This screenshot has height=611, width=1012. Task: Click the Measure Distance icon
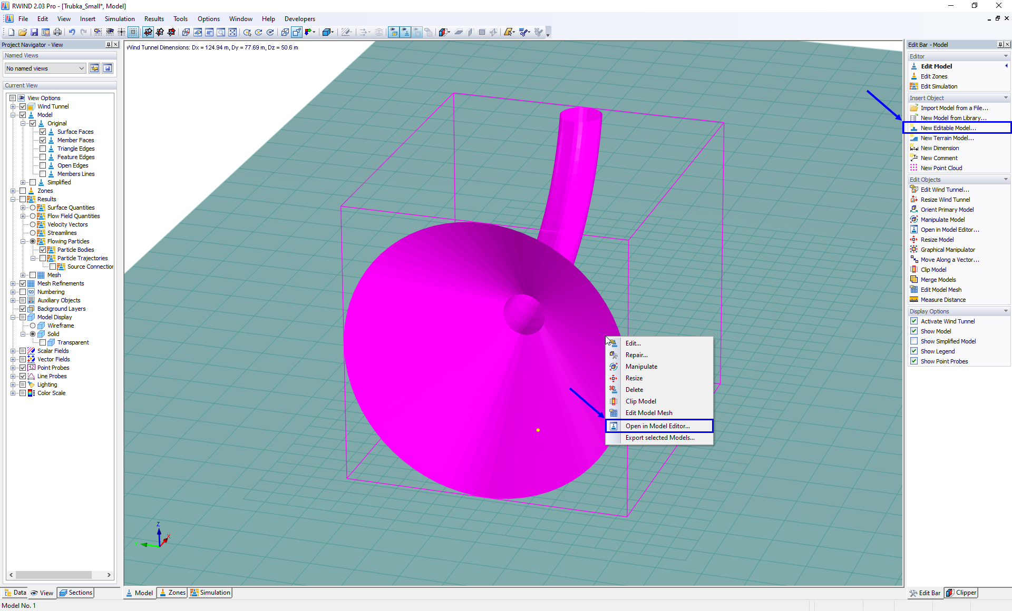coord(914,299)
